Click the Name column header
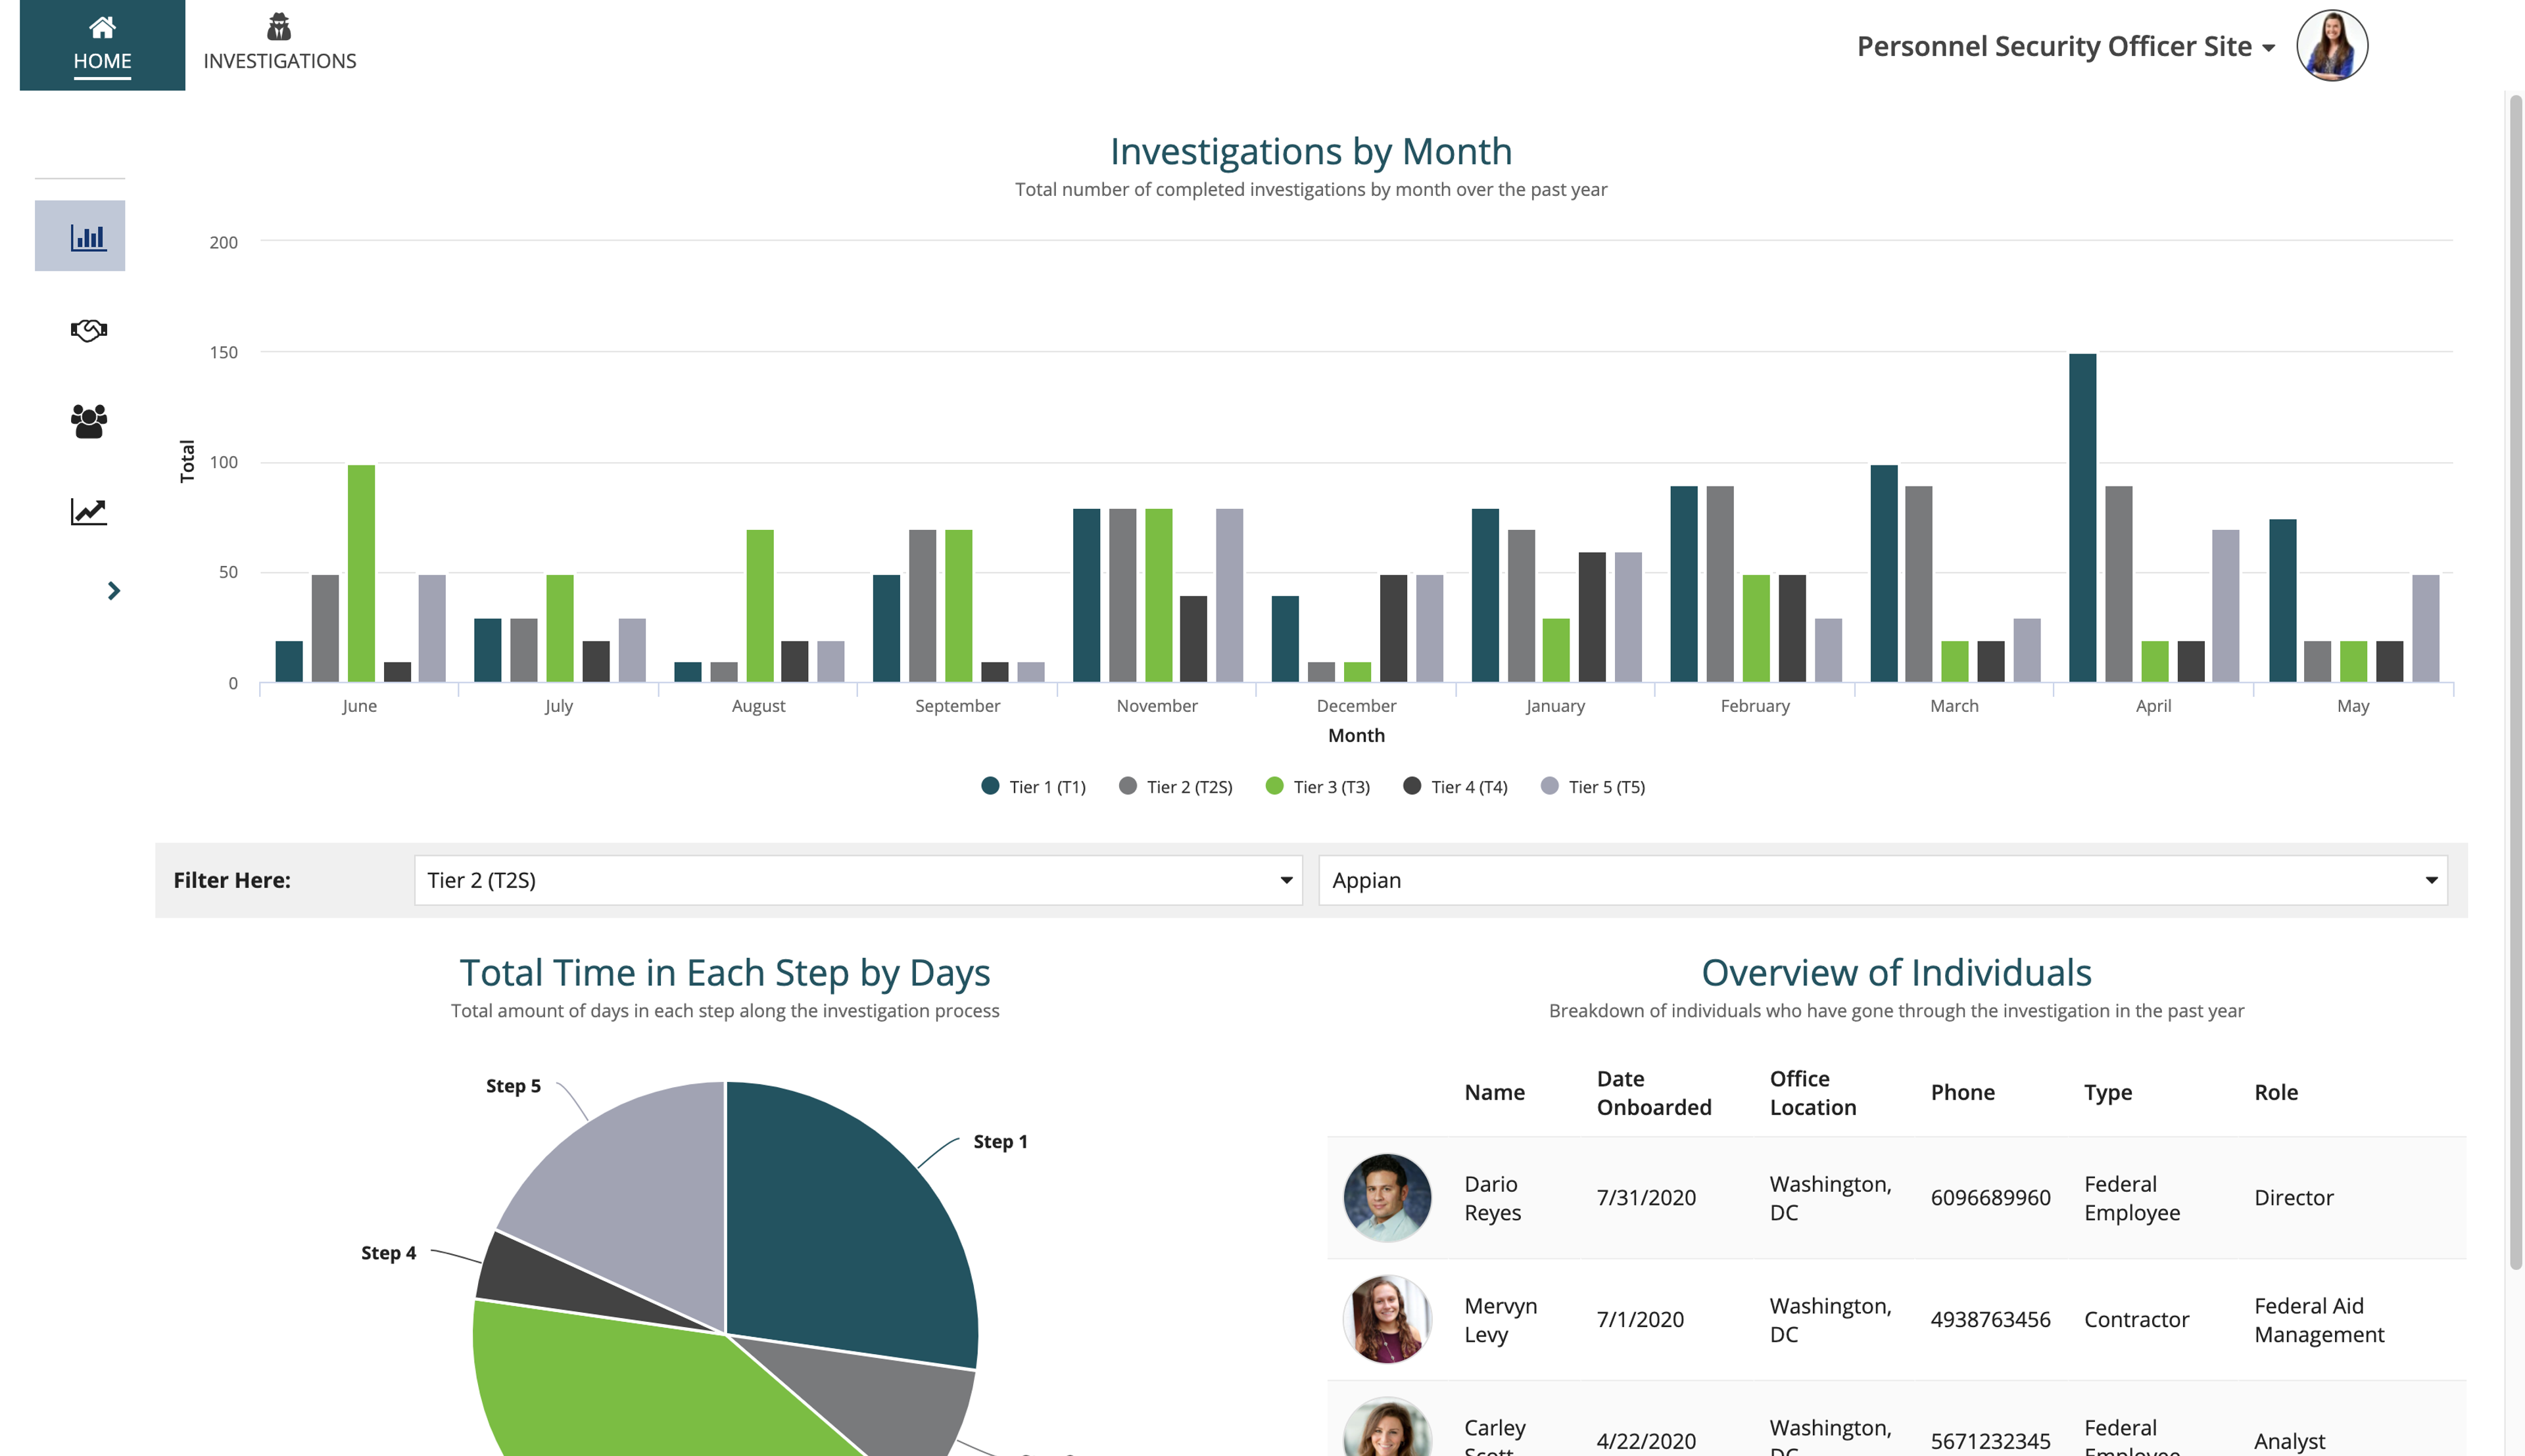This screenshot has width=2525, height=1456. tap(1494, 1092)
